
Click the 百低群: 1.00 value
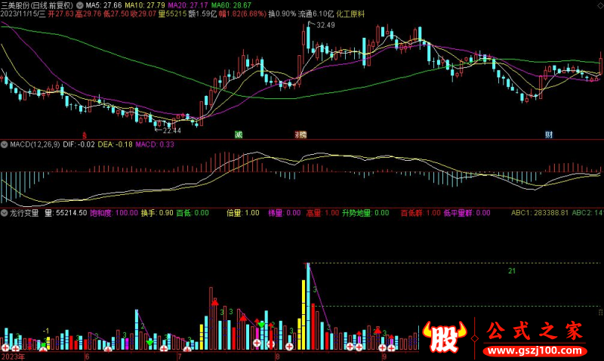click(x=421, y=213)
